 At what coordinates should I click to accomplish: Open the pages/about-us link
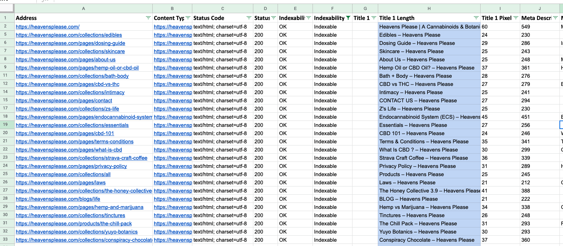pos(66,60)
